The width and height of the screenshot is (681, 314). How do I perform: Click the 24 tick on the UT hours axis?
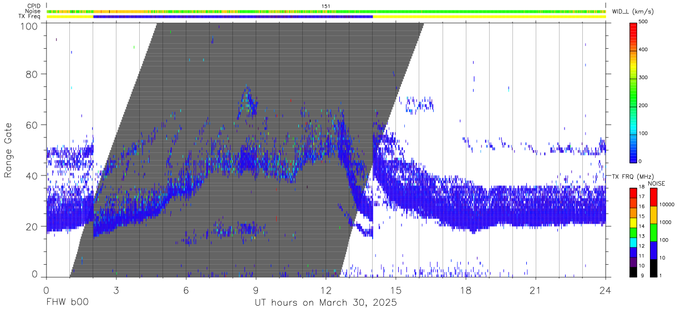pyautogui.click(x=606, y=290)
